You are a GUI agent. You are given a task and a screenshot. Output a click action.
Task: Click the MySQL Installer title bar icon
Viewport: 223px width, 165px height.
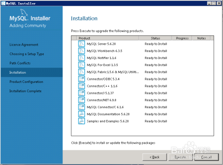[x=3, y=3]
